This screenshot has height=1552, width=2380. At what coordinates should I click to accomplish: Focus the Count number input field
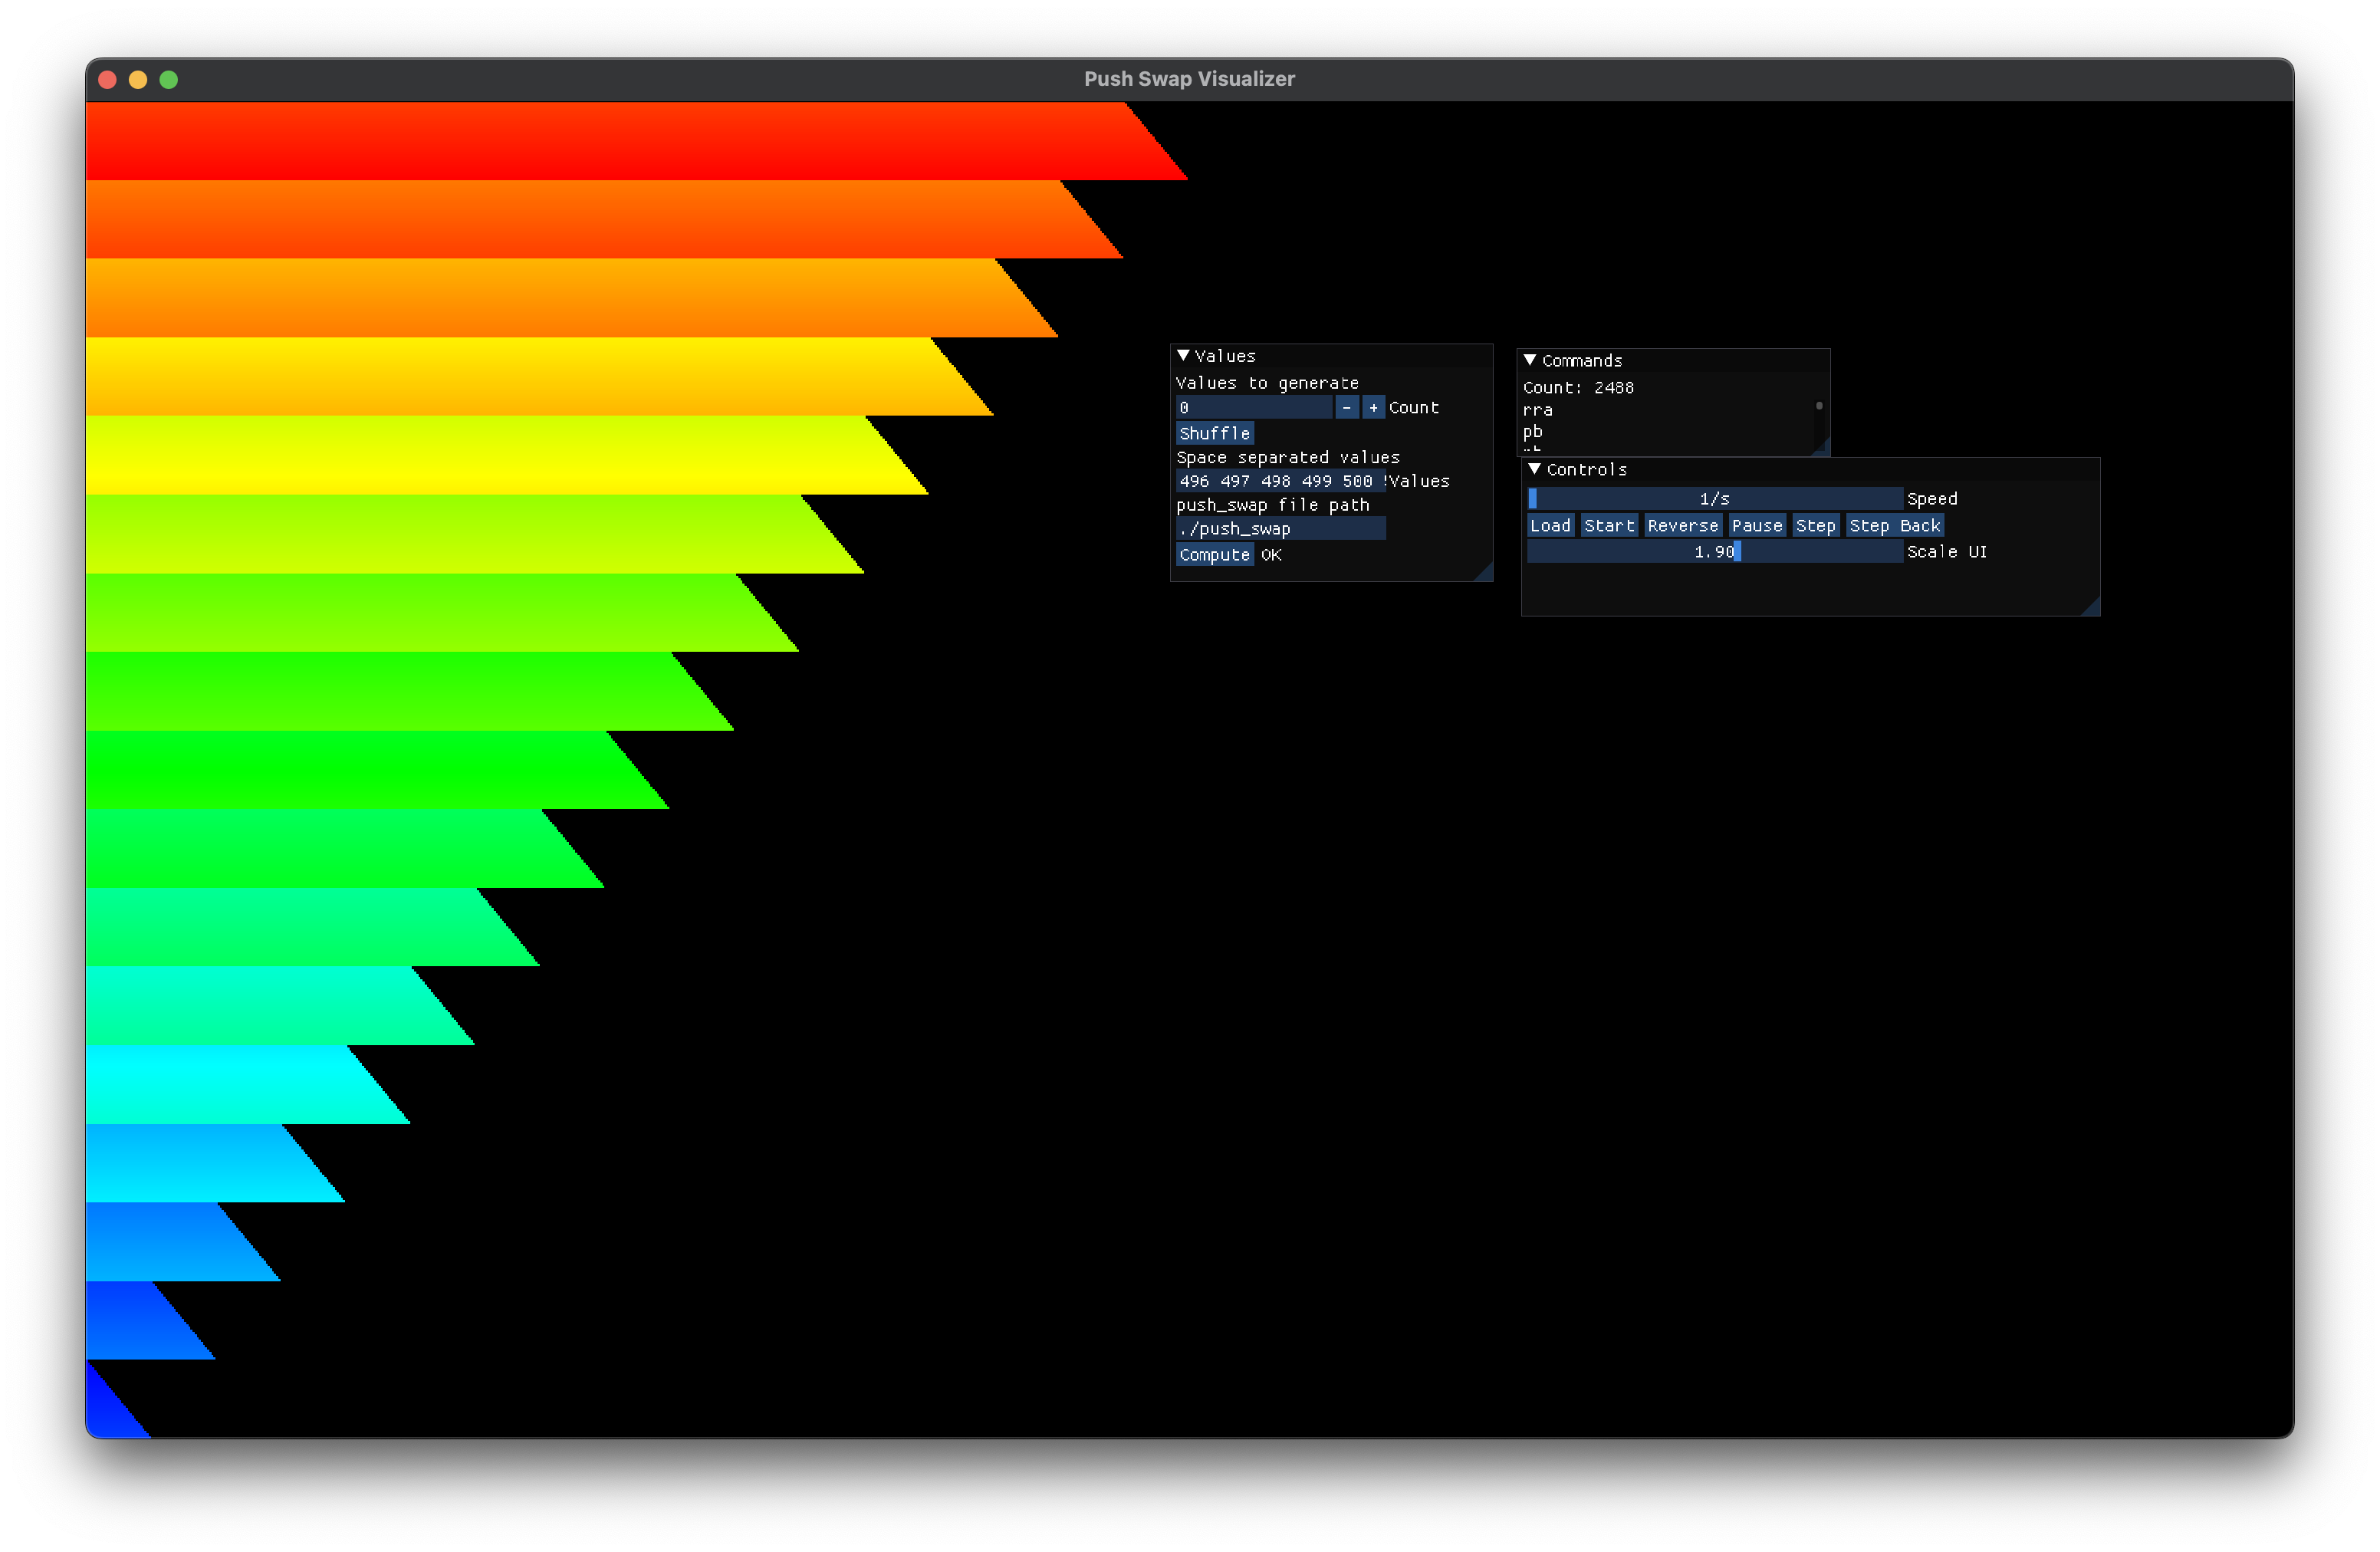coord(1253,407)
